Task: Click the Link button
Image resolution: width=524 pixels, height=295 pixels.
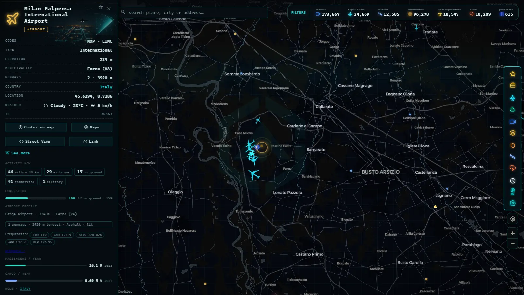Action: [91, 141]
